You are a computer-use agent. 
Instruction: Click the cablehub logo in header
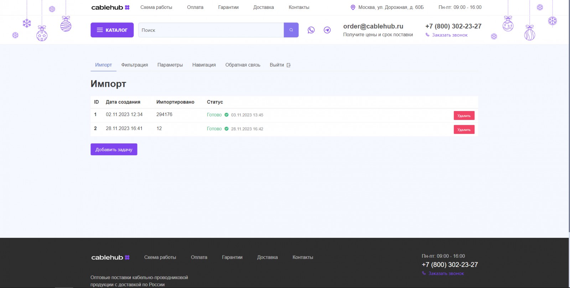(110, 7)
